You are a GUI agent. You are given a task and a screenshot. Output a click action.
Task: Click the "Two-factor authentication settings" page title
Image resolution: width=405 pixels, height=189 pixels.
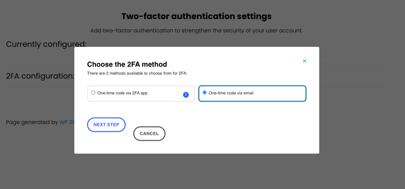pos(196,16)
